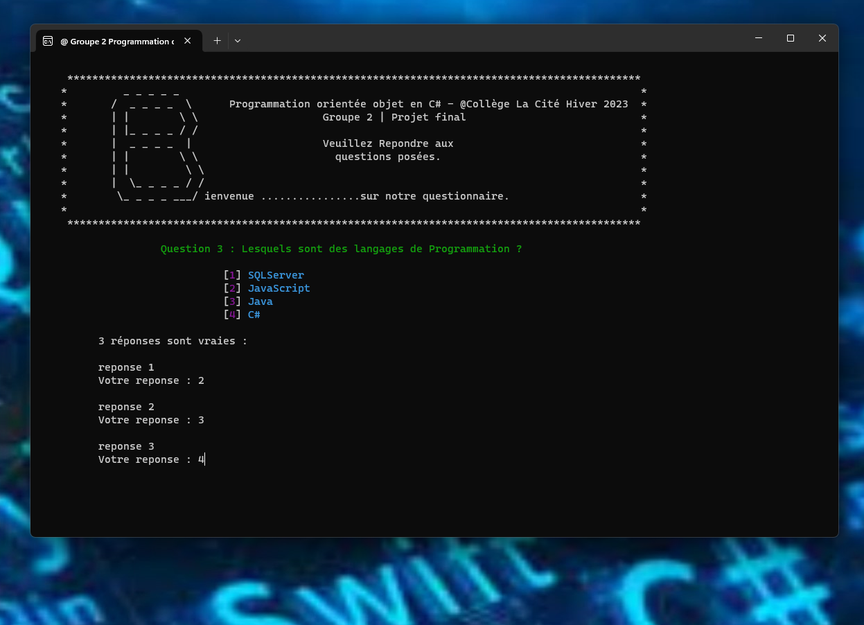Click the '3 réponses sont vraies' line
The height and width of the screenshot is (625, 864).
tap(173, 341)
